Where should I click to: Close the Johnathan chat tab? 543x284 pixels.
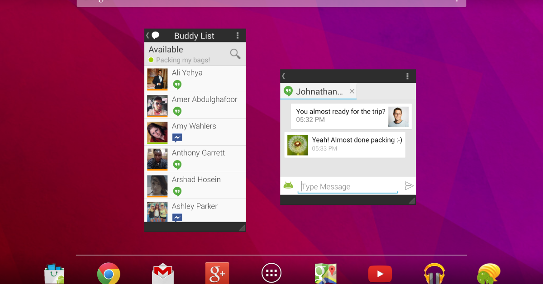[x=352, y=91]
